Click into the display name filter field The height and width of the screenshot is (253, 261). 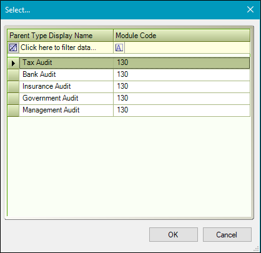[66, 47]
